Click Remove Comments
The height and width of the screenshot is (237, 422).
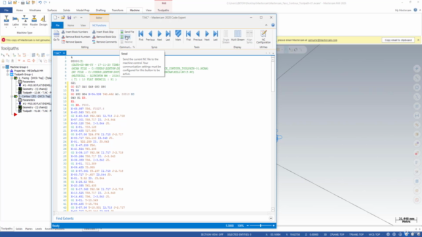pyautogui.click(x=104, y=42)
